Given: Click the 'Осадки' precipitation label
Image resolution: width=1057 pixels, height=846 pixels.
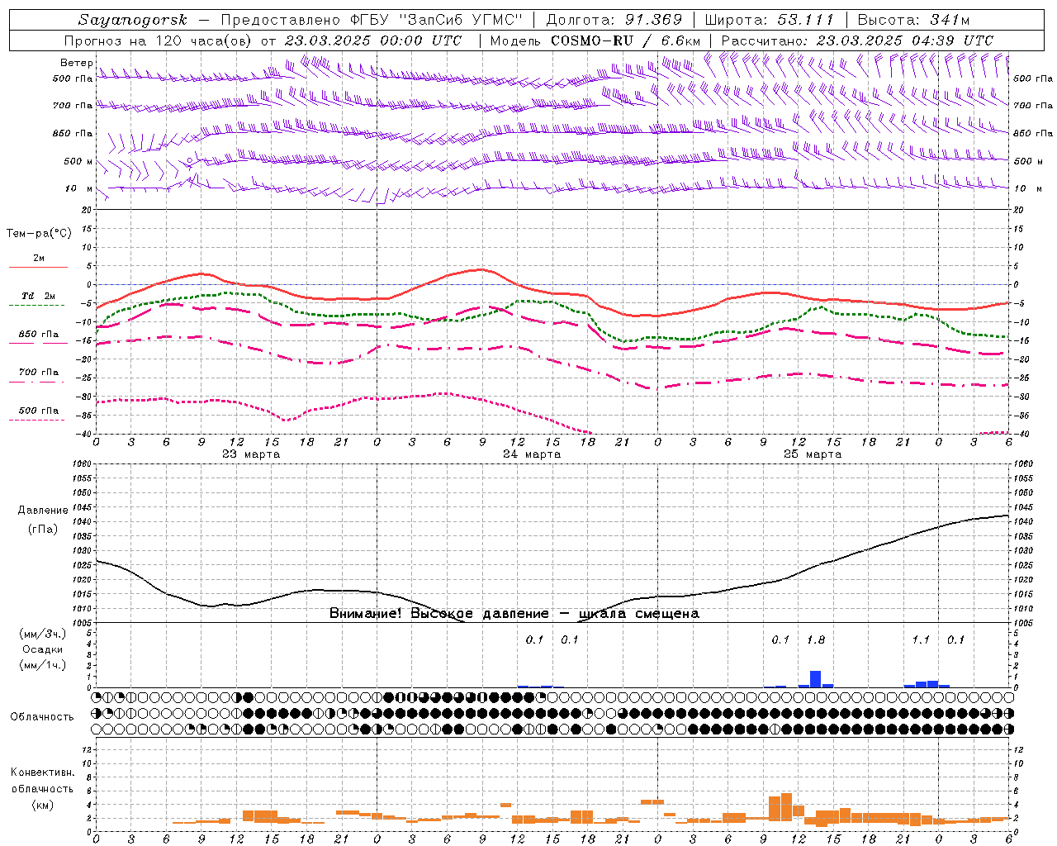Looking at the screenshot, I should [x=42, y=649].
